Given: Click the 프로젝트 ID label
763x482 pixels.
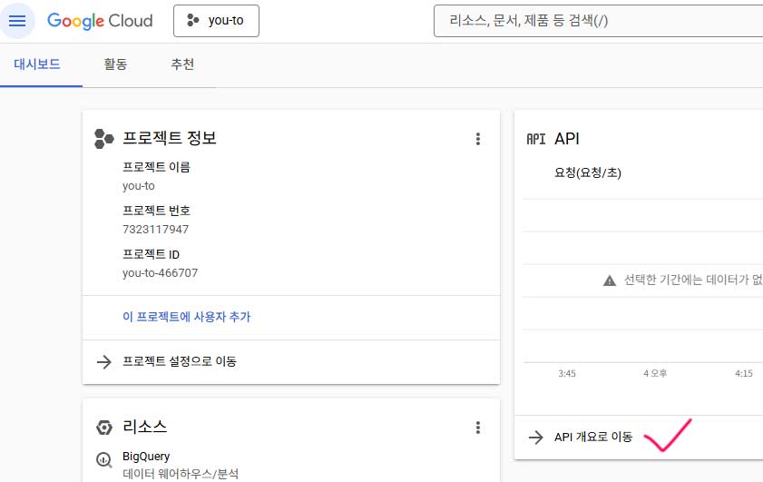Looking at the screenshot, I should tap(151, 255).
